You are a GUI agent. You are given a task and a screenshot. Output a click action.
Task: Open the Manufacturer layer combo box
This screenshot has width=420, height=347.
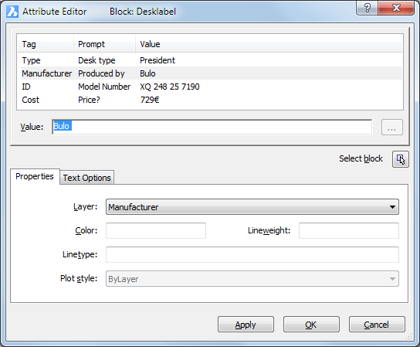252,207
